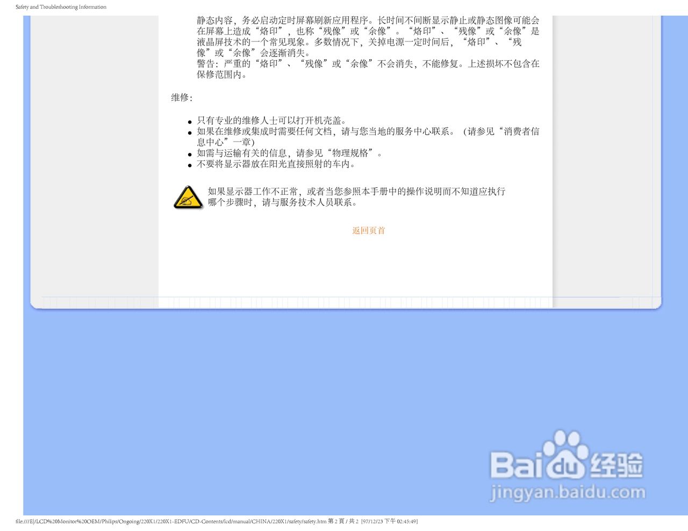Click the bullet marker before 如果在维修或集成时需要任何文档
688x531 pixels.
[189, 132]
